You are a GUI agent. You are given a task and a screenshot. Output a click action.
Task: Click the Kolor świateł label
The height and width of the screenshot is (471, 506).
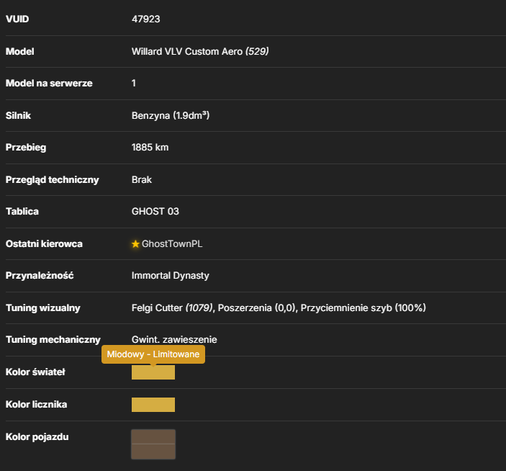coord(35,372)
